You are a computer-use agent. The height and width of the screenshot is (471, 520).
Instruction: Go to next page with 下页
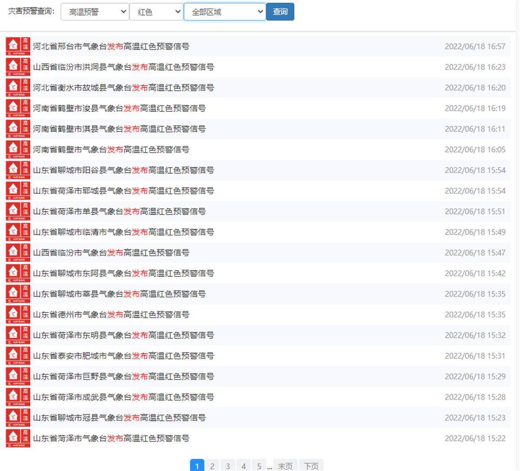pos(311,466)
